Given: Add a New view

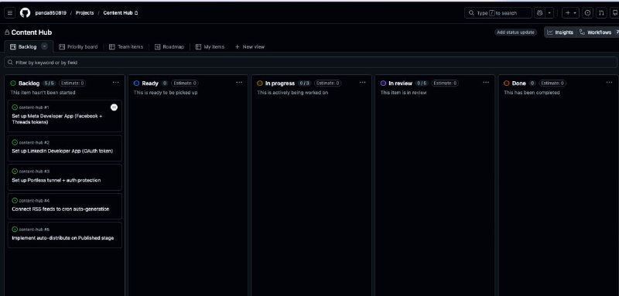Looking at the screenshot, I should click(x=249, y=46).
